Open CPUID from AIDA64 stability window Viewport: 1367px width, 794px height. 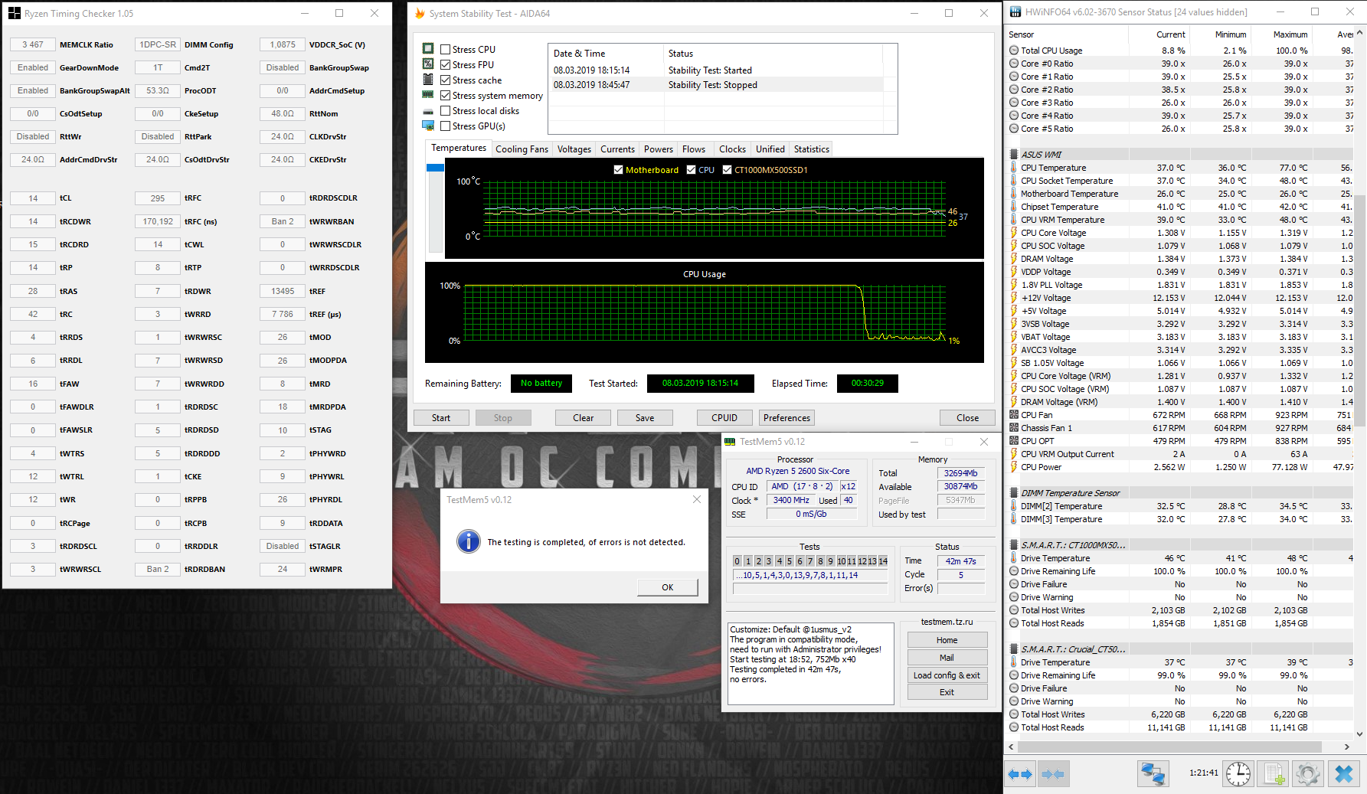coord(724,417)
